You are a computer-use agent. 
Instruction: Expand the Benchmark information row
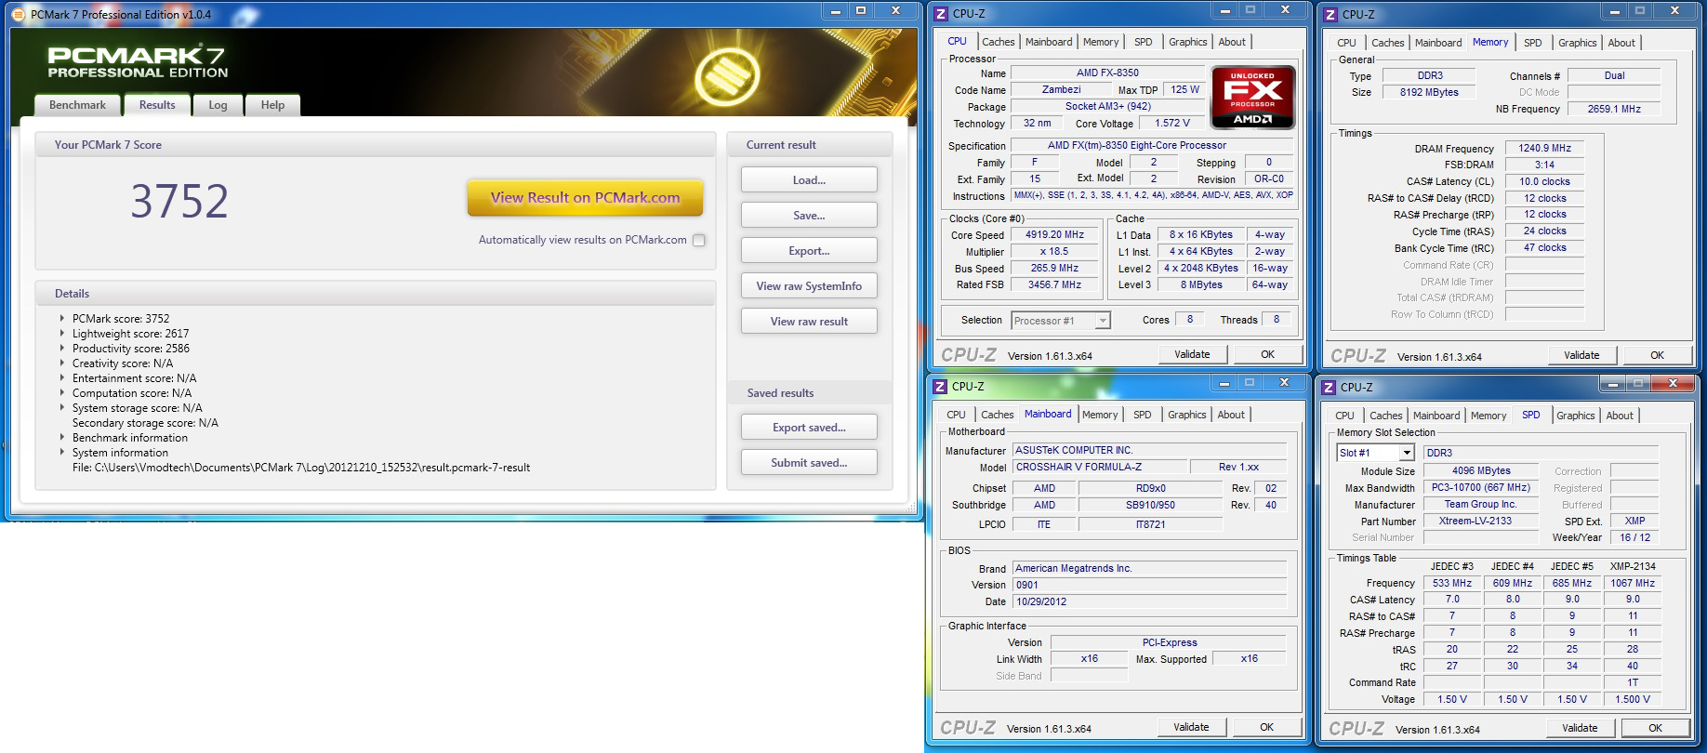point(62,437)
